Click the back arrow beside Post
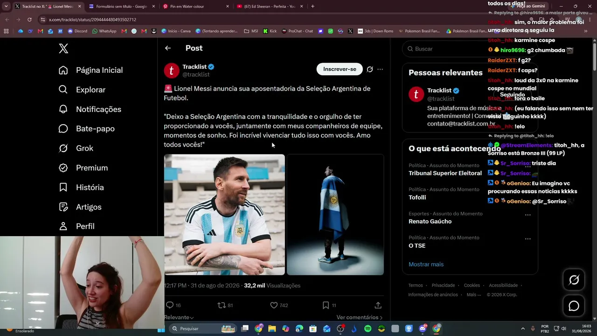 tap(168, 48)
